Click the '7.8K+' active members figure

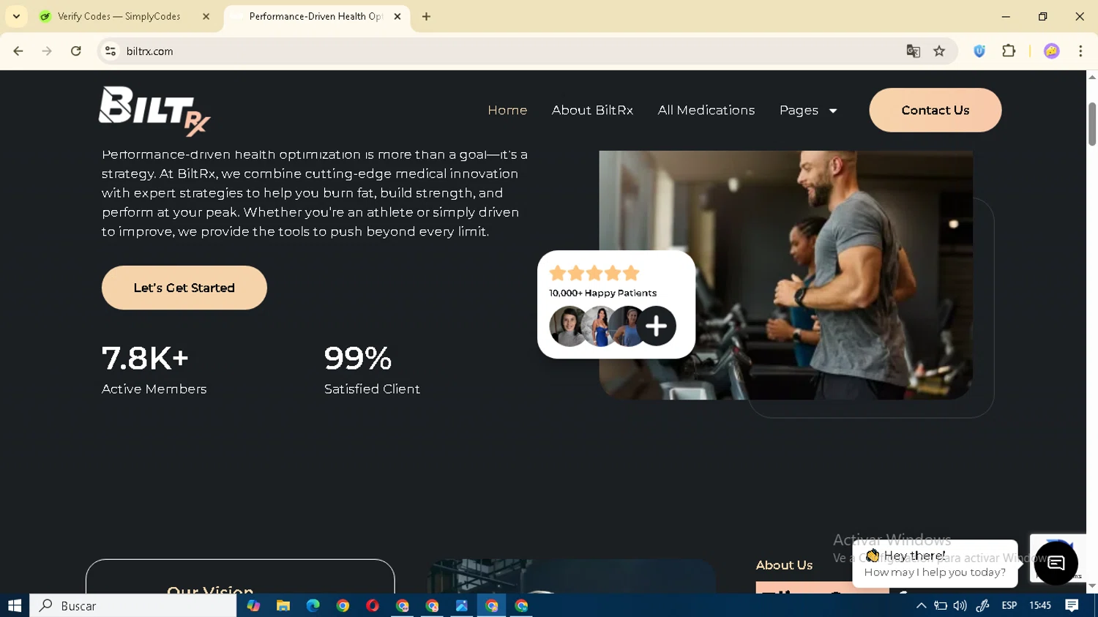[x=145, y=359]
